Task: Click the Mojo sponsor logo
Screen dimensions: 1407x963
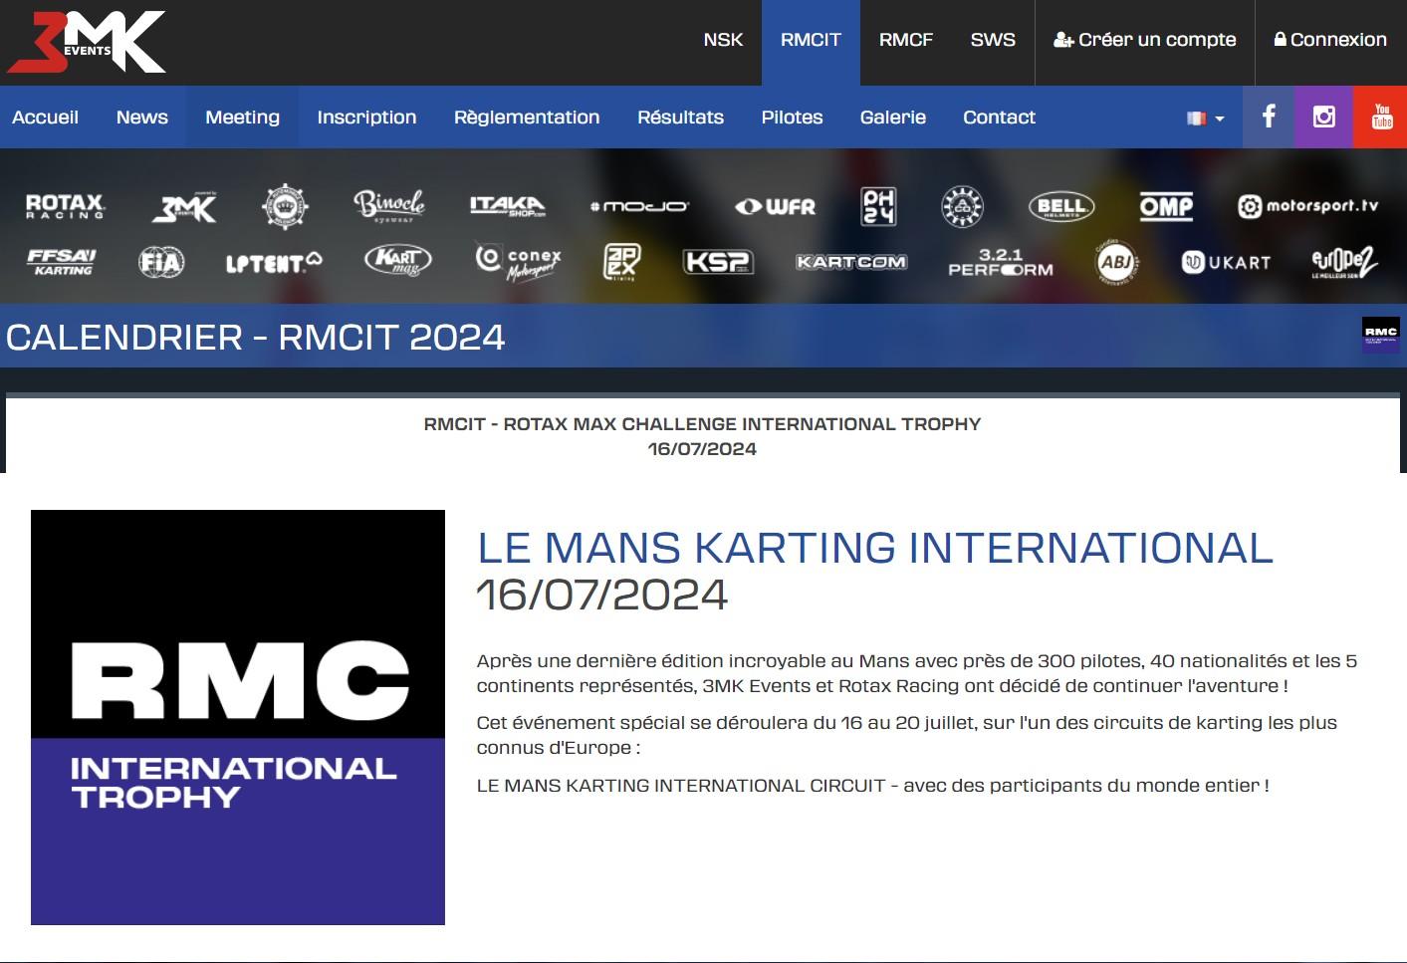Action: (x=639, y=206)
